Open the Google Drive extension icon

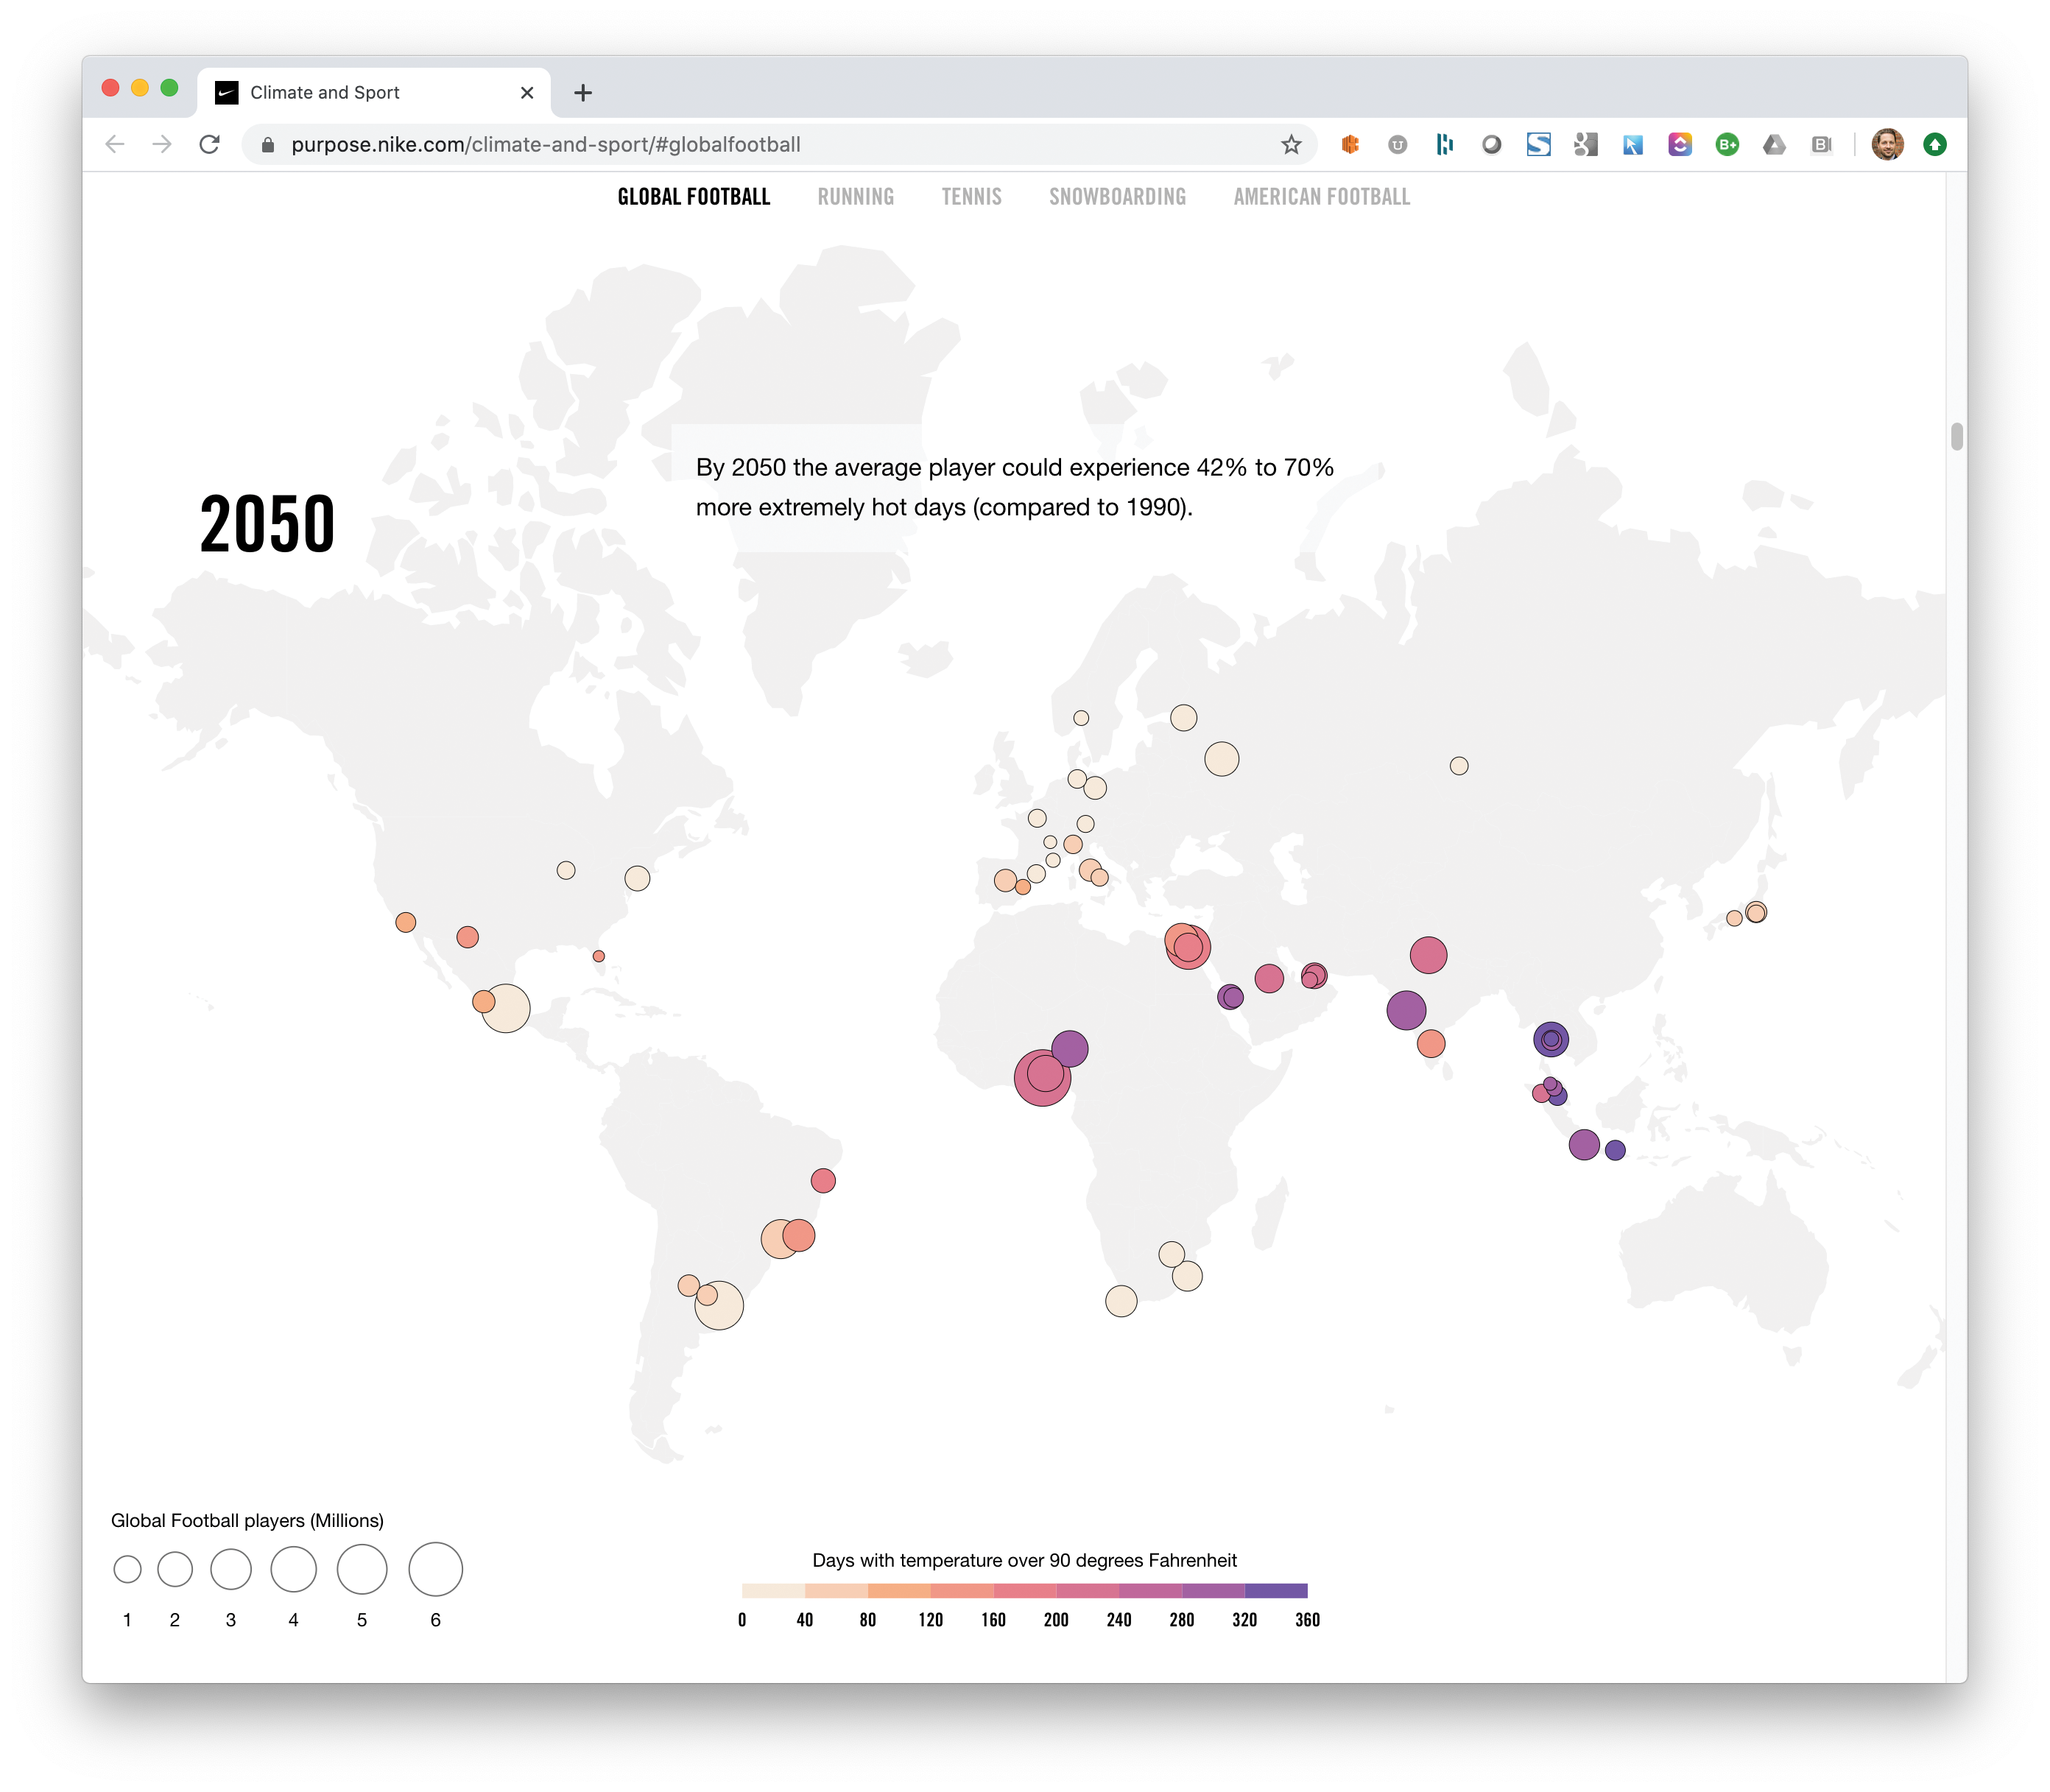tap(1774, 145)
